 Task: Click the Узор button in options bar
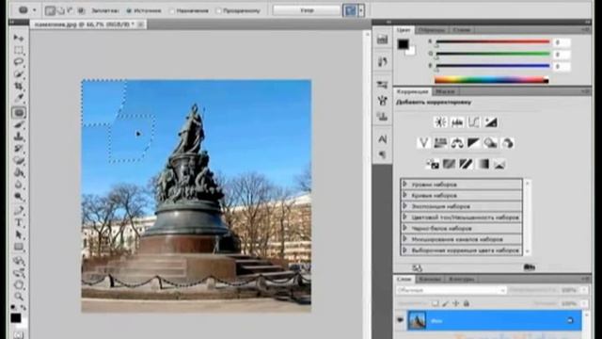point(307,10)
